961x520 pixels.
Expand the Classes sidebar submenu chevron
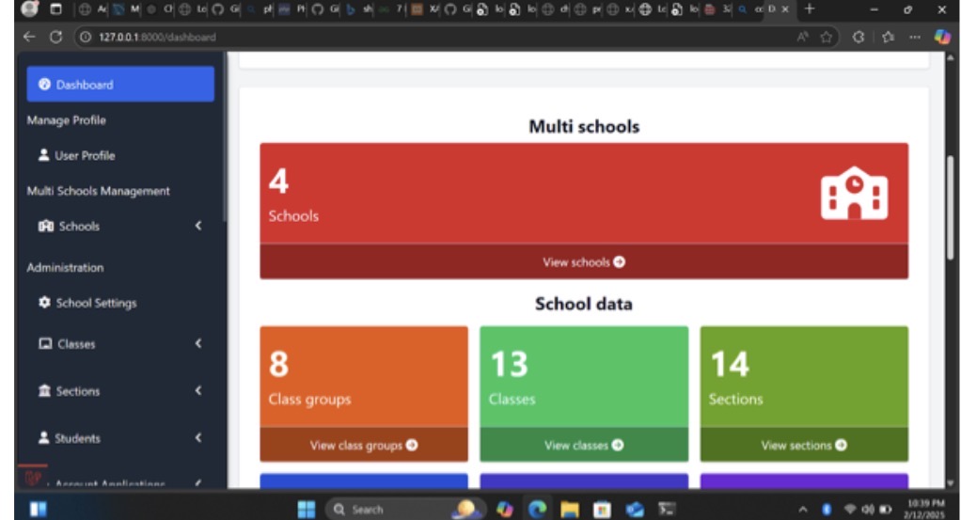[x=198, y=344]
